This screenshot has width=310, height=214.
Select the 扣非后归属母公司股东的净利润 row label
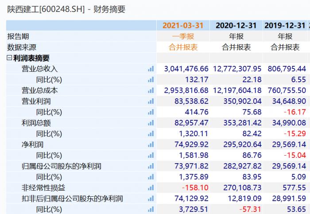pyautogui.click(x=72, y=199)
